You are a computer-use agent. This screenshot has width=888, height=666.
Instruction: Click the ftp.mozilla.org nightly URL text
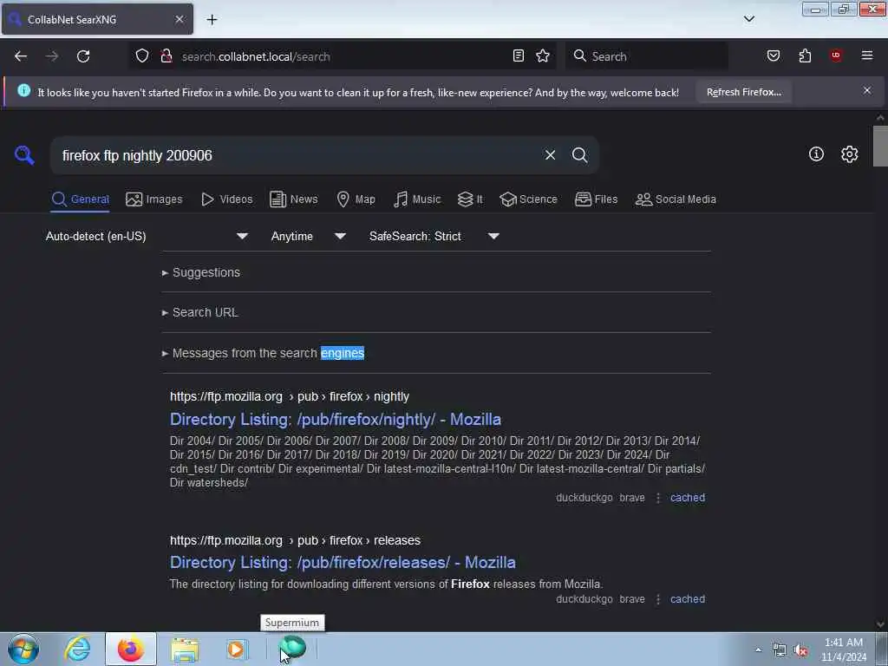290,396
